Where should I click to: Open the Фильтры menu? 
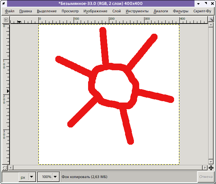point(180,11)
